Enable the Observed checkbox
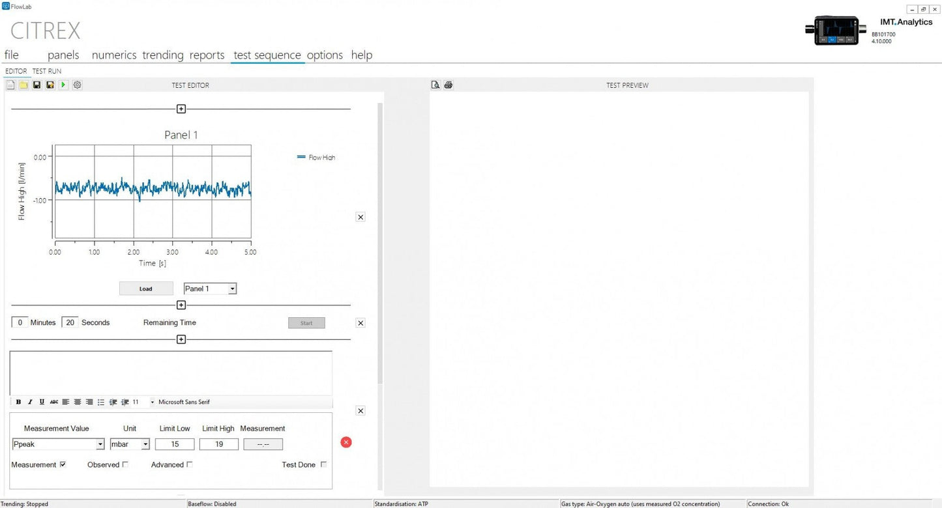This screenshot has width=942, height=508. pos(125,464)
